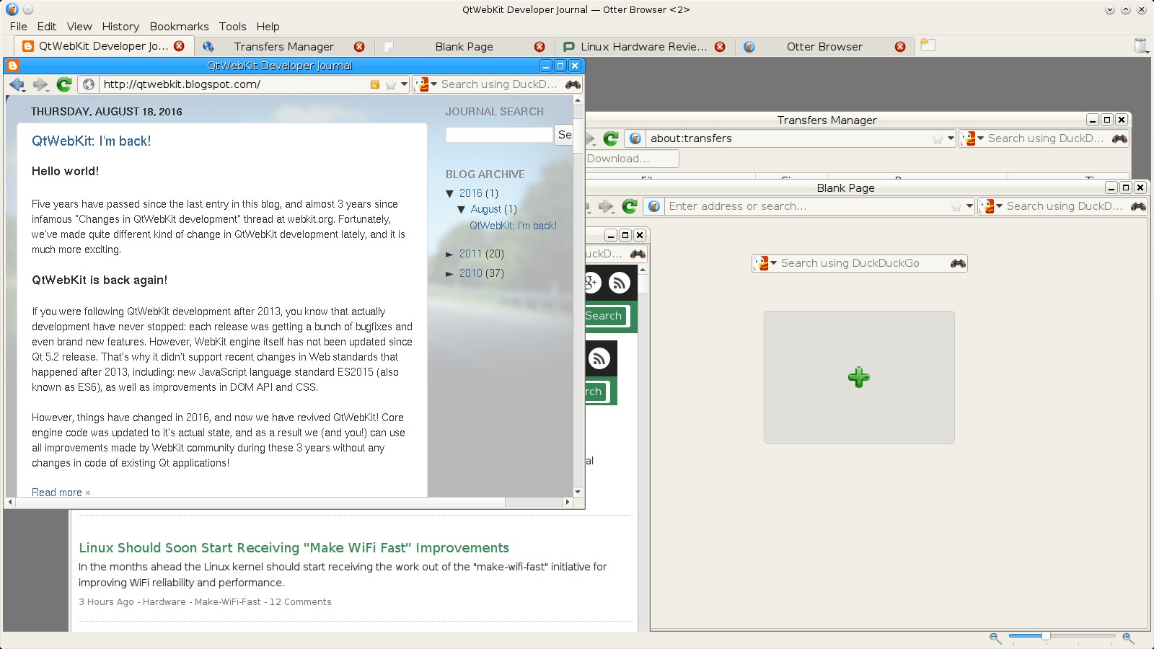The height and width of the screenshot is (649, 1154).
Task: Click the Read more link
Action: pyautogui.click(x=61, y=493)
